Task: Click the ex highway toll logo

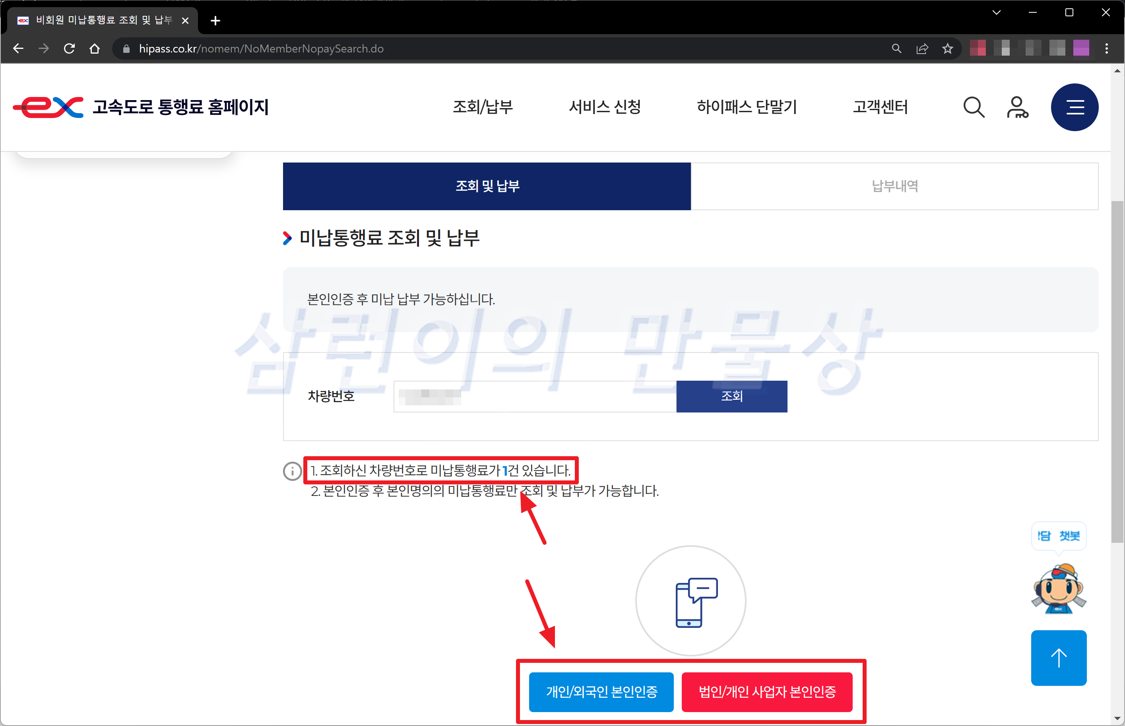Action: [48, 107]
